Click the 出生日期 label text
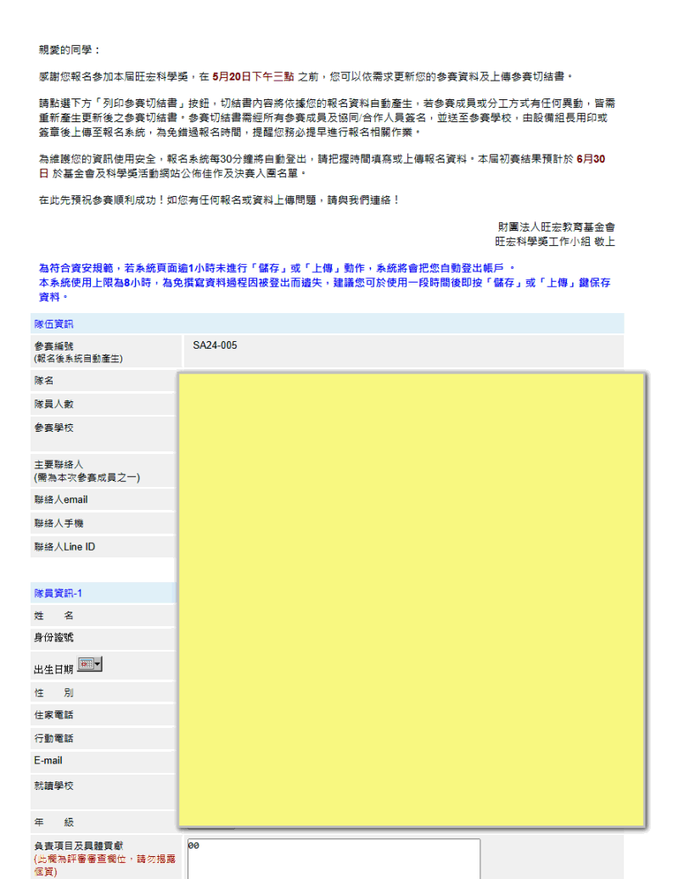The height and width of the screenshot is (879, 679). 53,669
